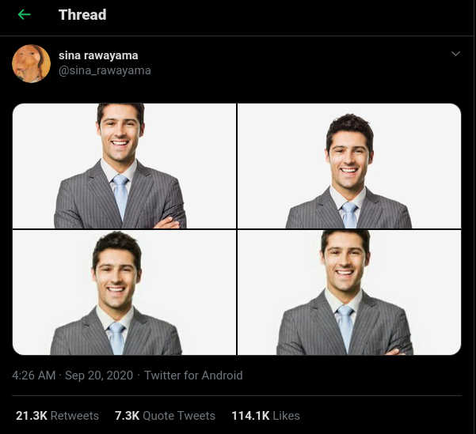476x434 pixels.
Task: Show who Likes this tweet
Action: pyautogui.click(x=287, y=416)
